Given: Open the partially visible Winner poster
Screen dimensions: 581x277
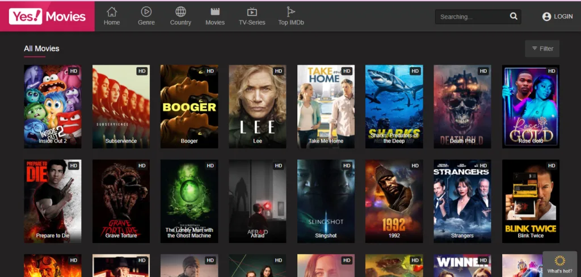Looking at the screenshot, I should [462, 266].
